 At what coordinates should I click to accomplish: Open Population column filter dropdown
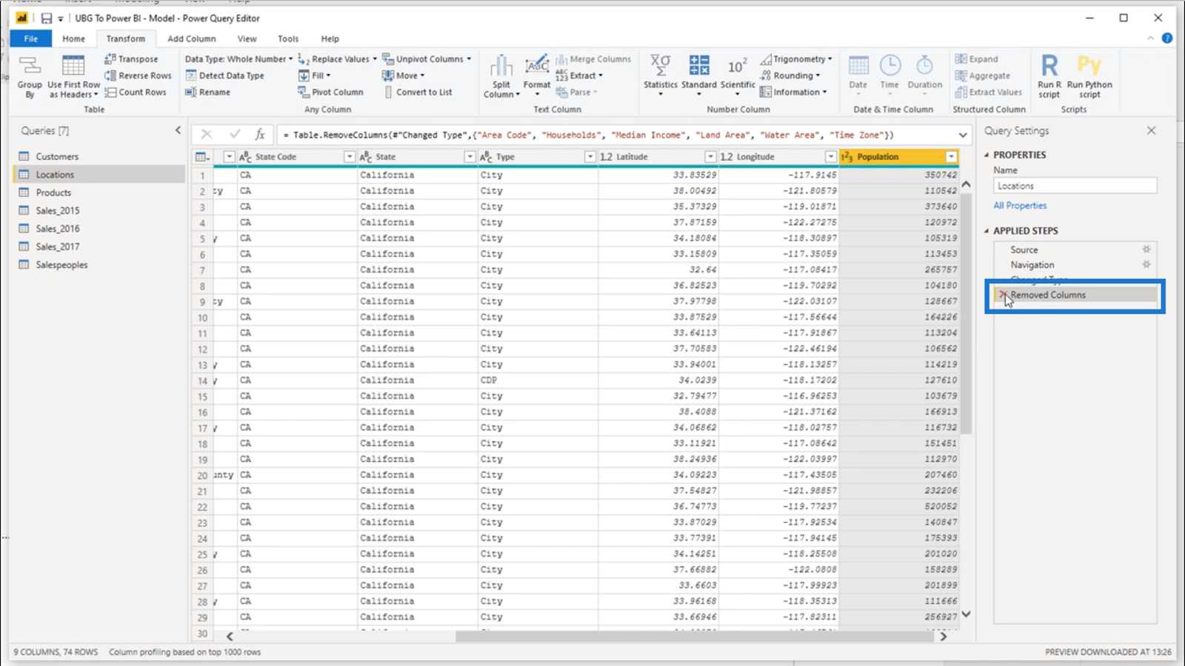click(x=951, y=157)
